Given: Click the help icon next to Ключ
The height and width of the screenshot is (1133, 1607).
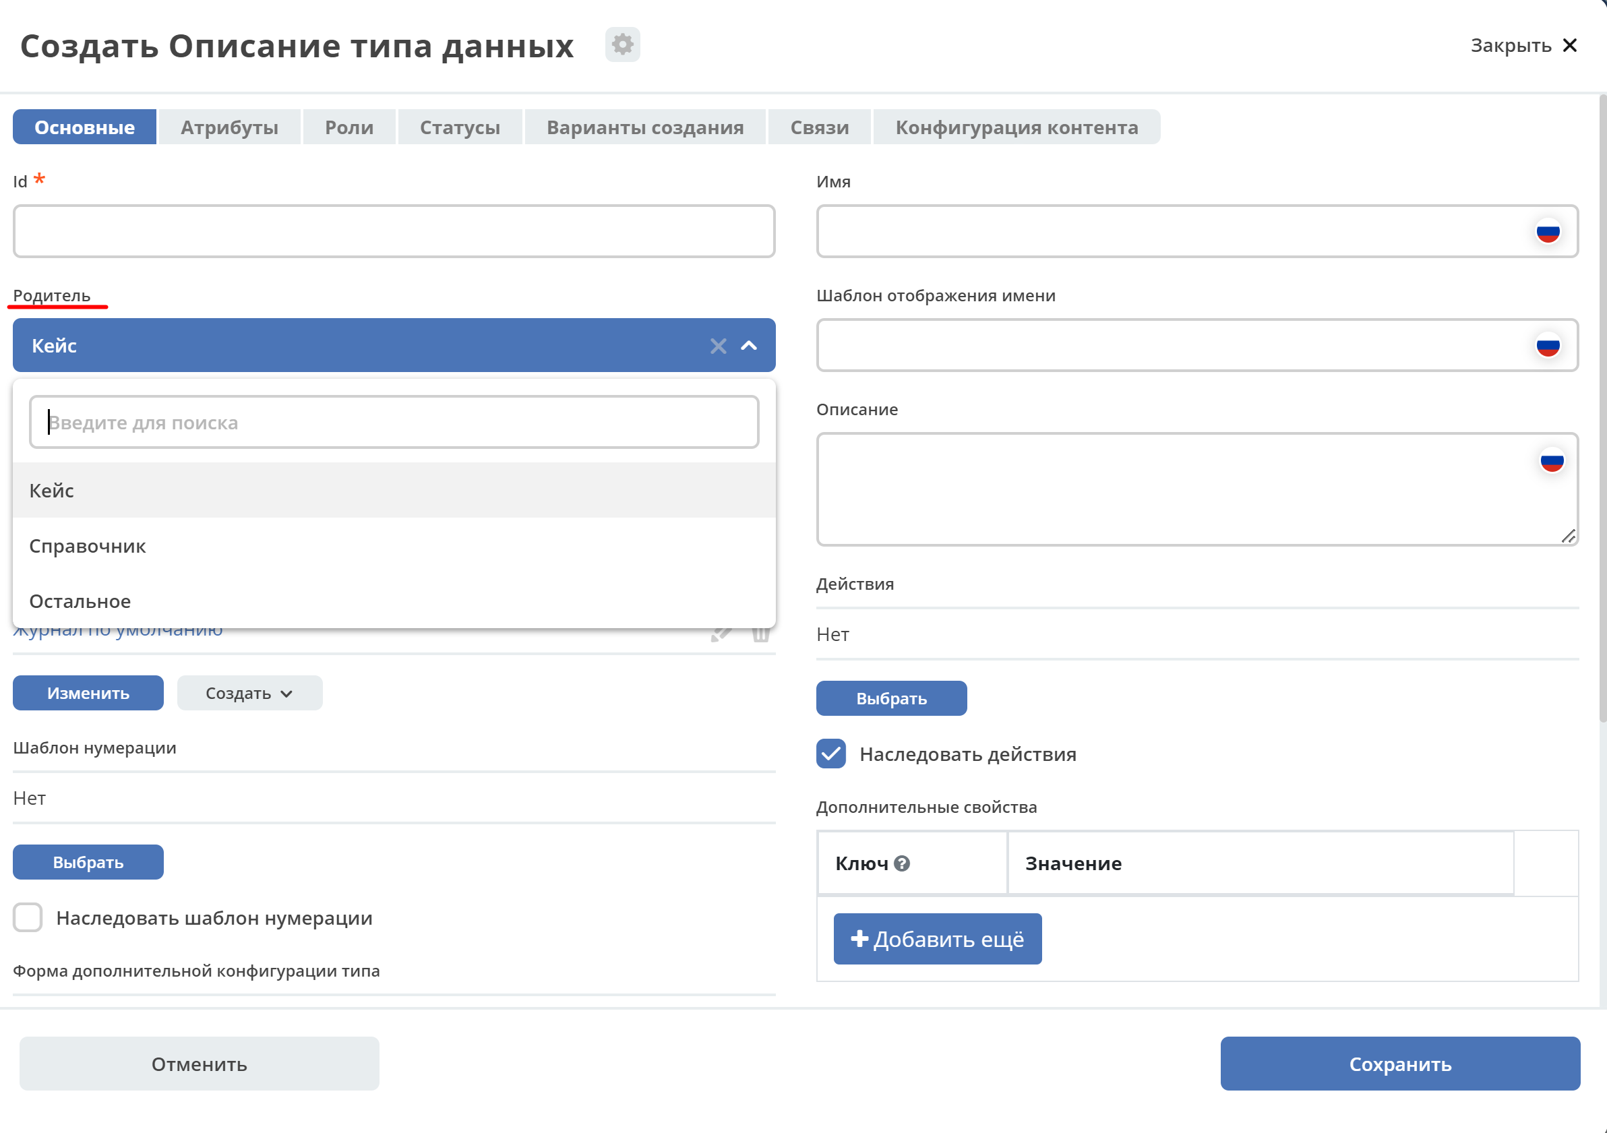Looking at the screenshot, I should click(902, 863).
